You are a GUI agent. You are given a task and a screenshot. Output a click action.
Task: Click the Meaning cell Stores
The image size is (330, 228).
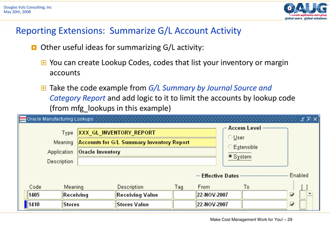pyautogui.click(x=89, y=204)
